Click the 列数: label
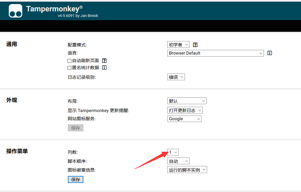The height and width of the screenshot is (192, 301). coord(73,152)
